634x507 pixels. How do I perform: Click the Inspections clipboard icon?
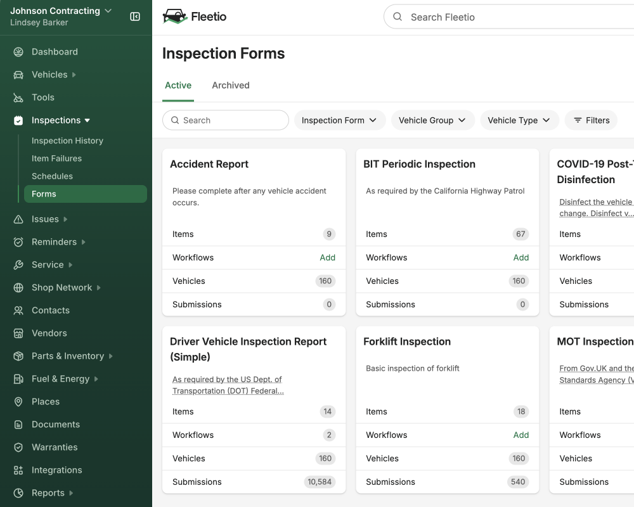point(18,120)
